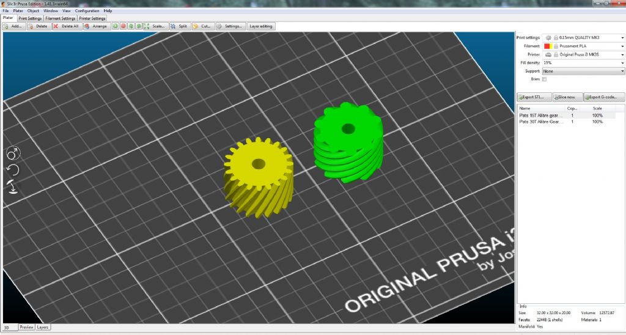Viewport: 626px width, 335px height.
Task: Select the yellow gear model in 3D view
Action: pos(259,177)
